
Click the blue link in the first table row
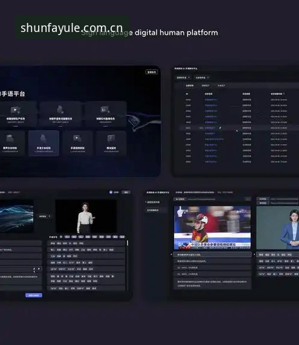pos(211,100)
